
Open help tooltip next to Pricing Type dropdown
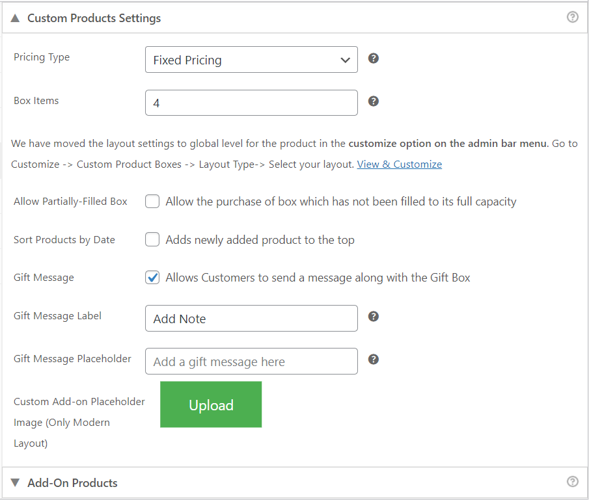pos(373,58)
